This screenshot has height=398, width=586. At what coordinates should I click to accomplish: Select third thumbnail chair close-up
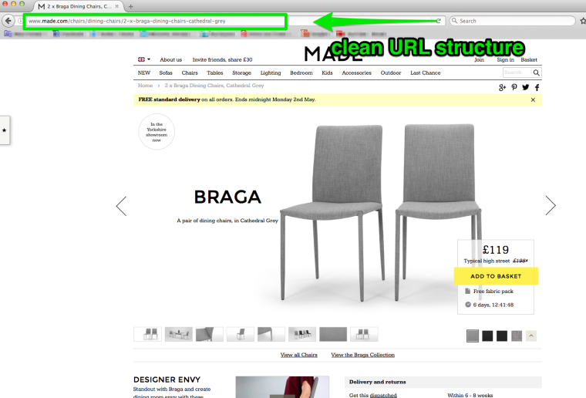tap(209, 334)
